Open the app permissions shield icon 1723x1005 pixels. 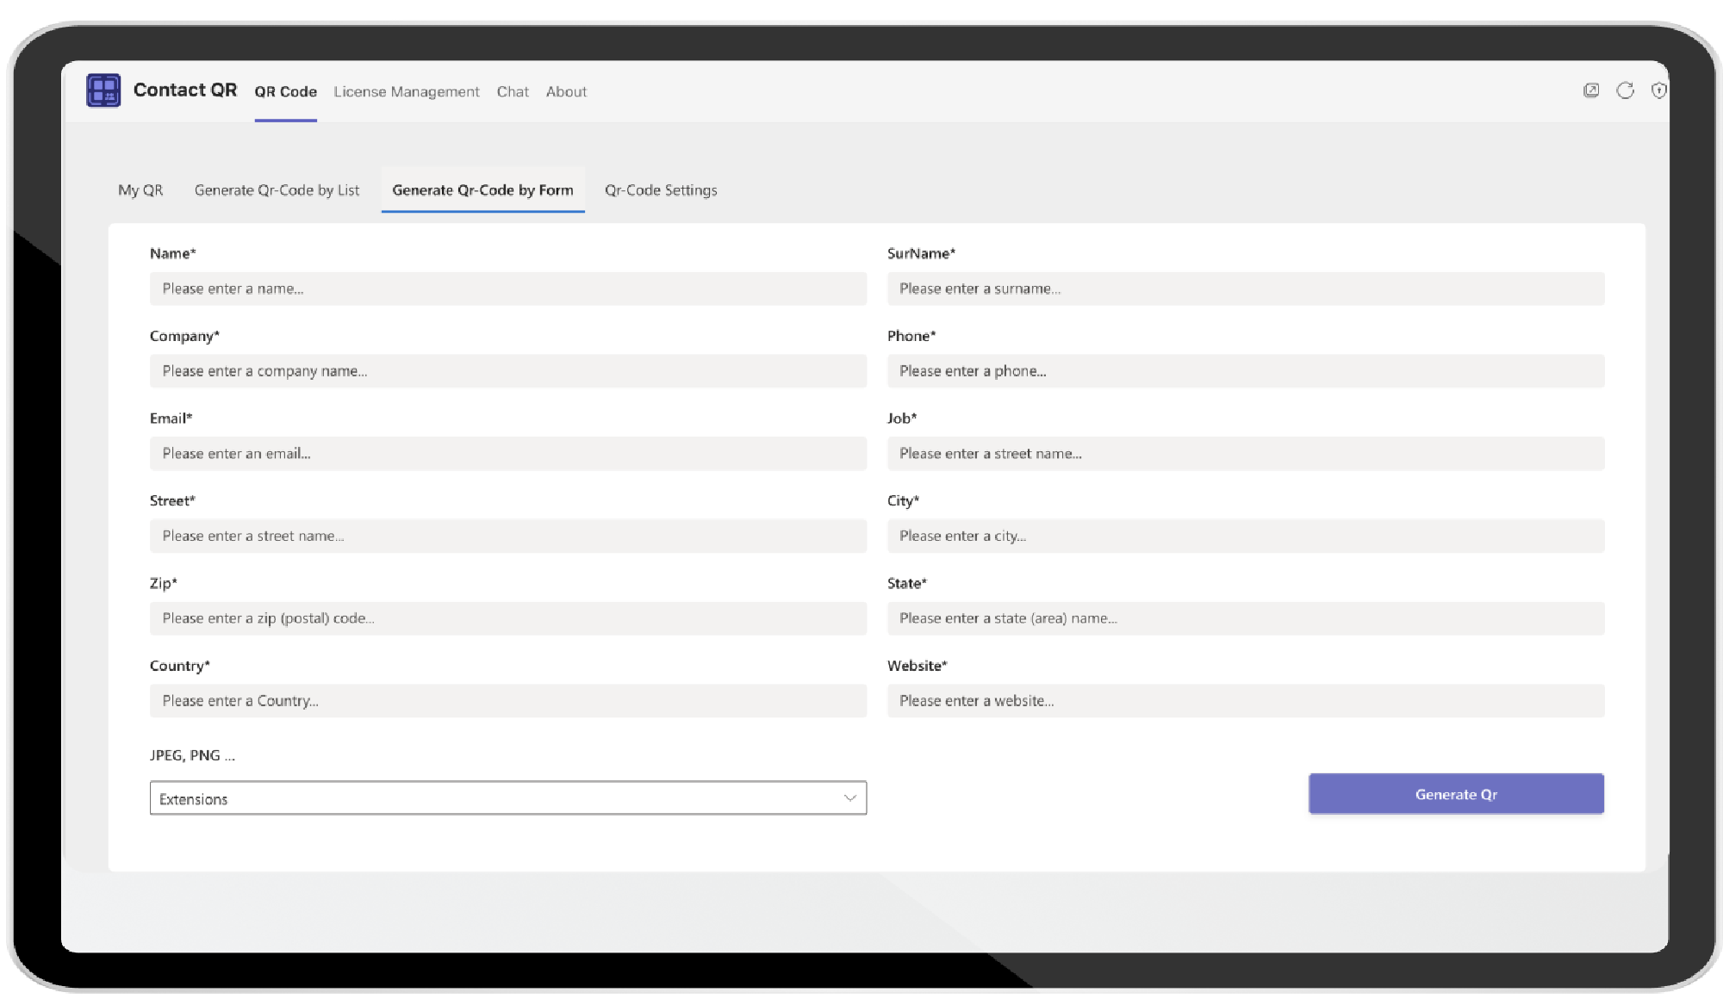[x=1658, y=90]
